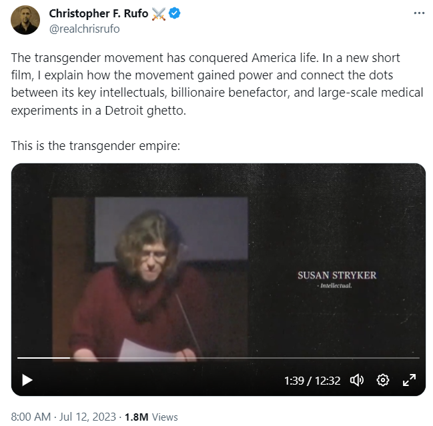Viewport: 433px width, 426px height.
Task: Click the crossed swords emoji beside the name
Action: 157,14
